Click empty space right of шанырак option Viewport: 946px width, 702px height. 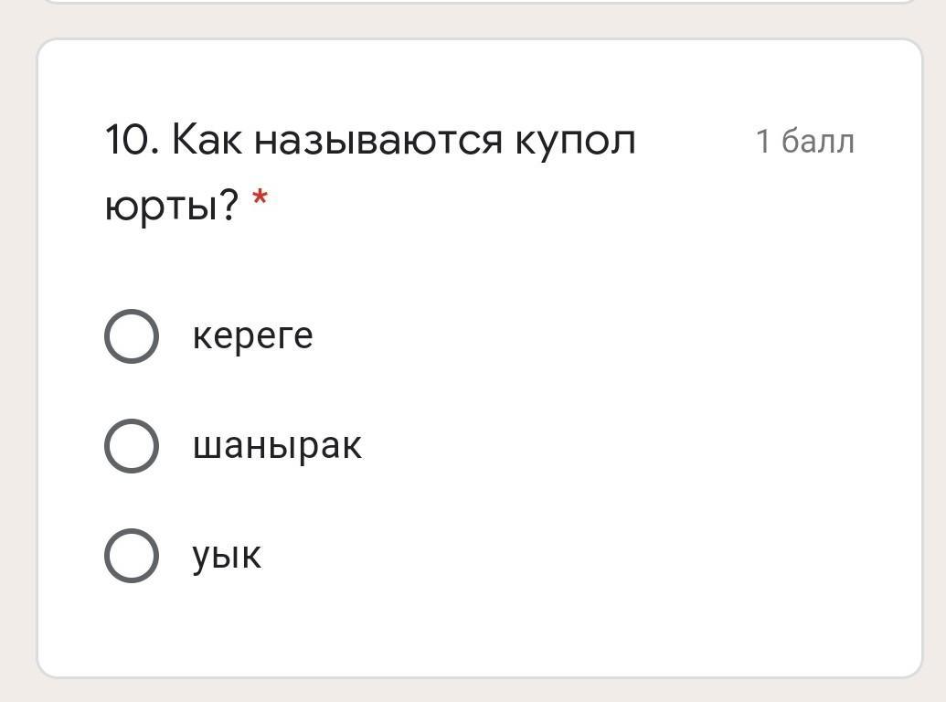(622, 446)
